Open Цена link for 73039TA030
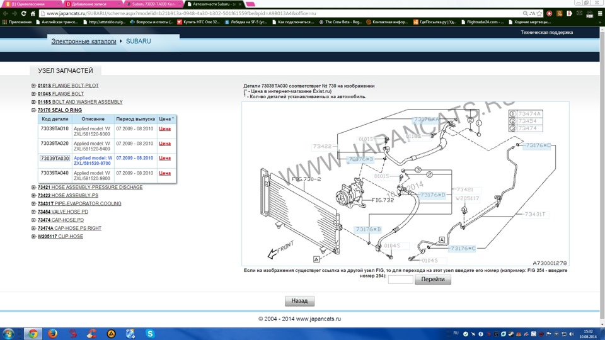The width and height of the screenshot is (605, 340). pos(164,158)
